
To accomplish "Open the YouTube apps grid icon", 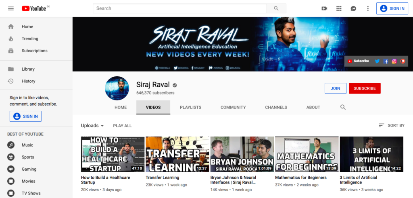I will [339, 8].
